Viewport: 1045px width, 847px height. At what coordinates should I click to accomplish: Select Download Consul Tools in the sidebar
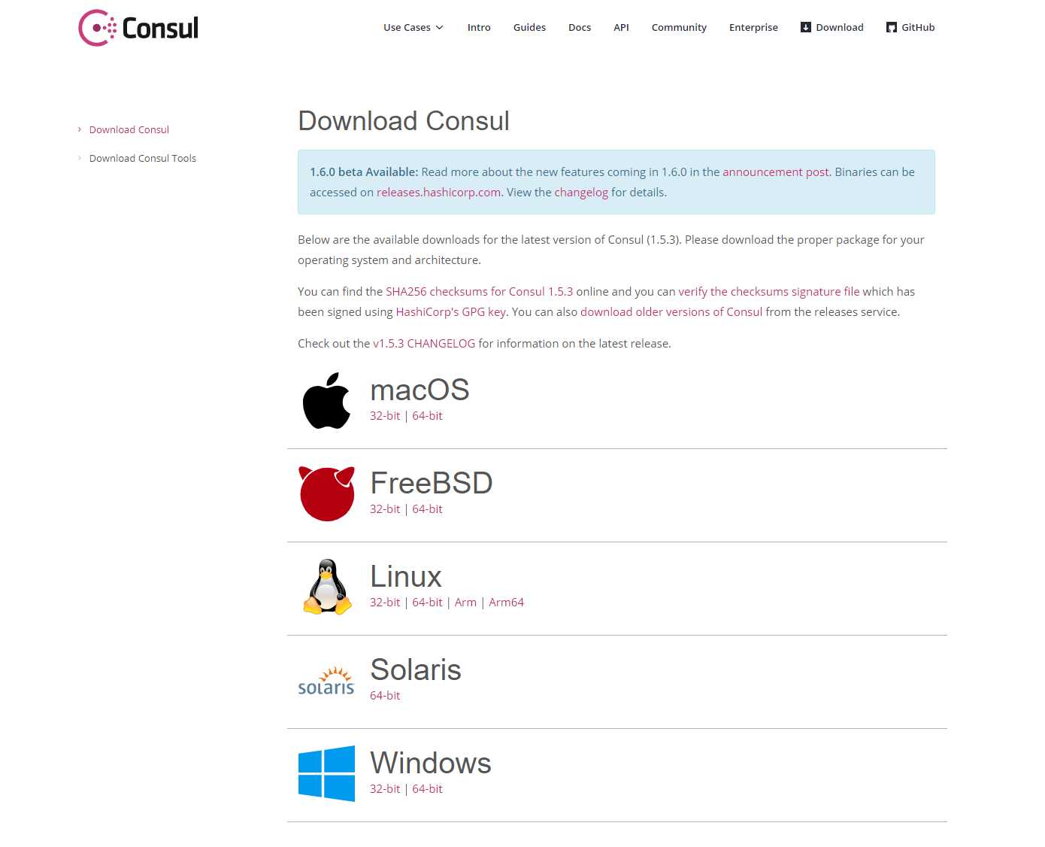pos(143,158)
